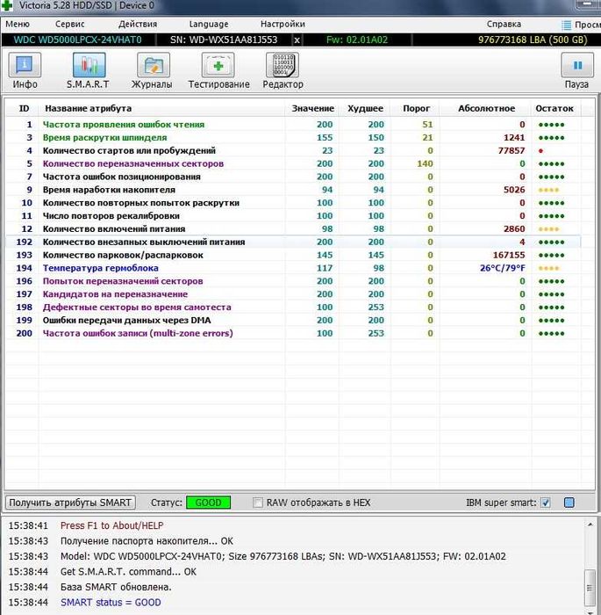Click log line База SMART обновлена.
This screenshot has width=601, height=615.
(x=116, y=587)
